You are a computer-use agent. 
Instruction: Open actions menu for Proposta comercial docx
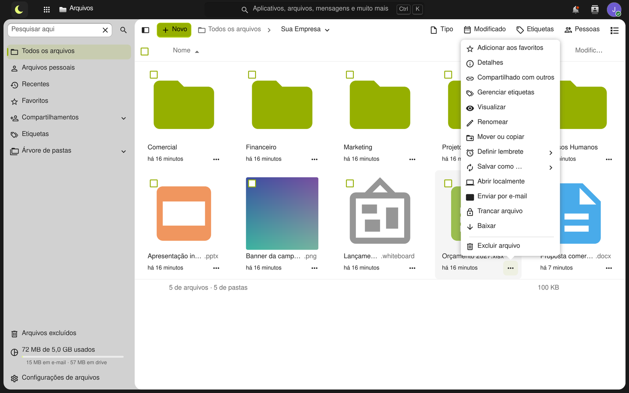coord(609,268)
